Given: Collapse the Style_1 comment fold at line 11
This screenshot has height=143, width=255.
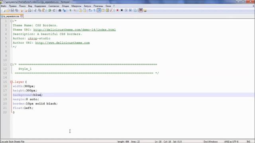Looking at the screenshot, I should 12,64.
